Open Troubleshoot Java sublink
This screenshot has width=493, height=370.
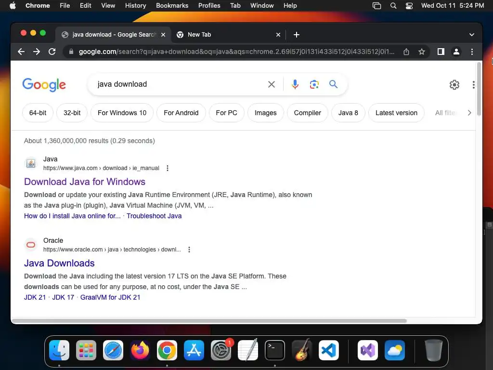(x=154, y=216)
